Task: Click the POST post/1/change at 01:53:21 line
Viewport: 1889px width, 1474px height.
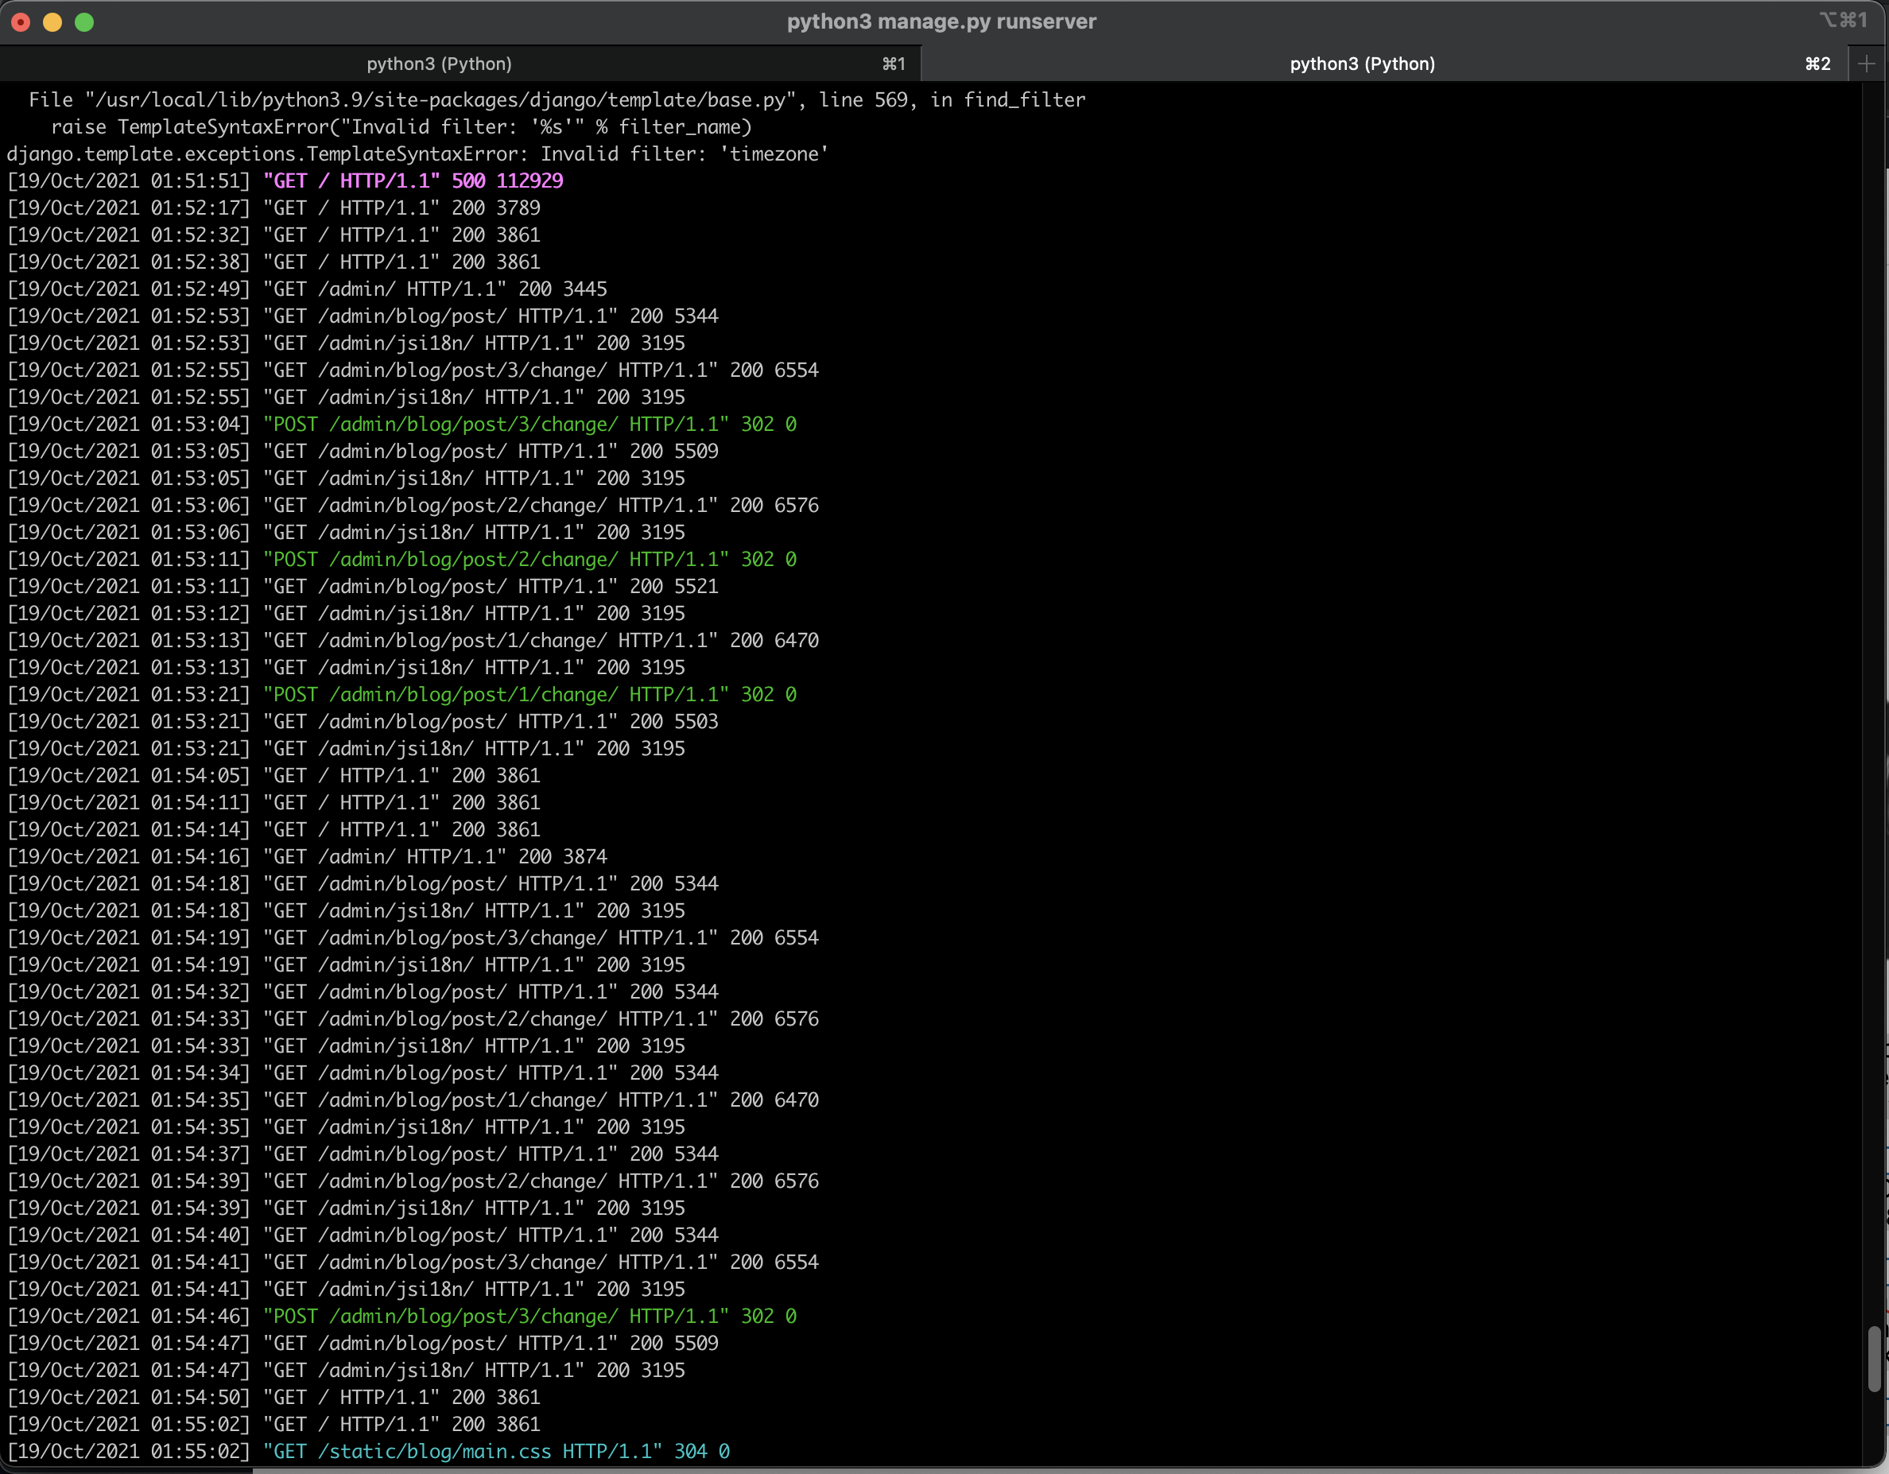Action: 402,695
